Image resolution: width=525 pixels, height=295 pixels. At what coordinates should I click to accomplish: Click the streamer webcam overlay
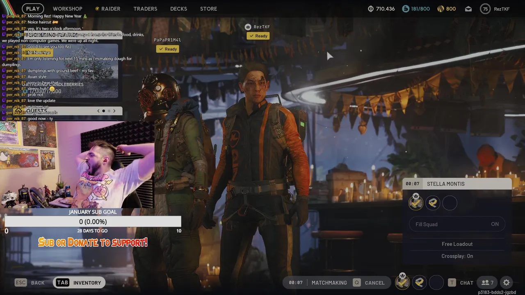pos(77,165)
